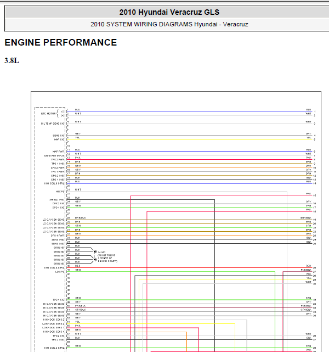Screen dimensions: 329x352
Task: Click the 'RED' wire label at left pin 40
Action: pos(77,266)
